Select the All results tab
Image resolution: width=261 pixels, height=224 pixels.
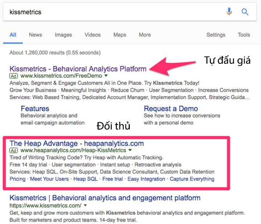(13, 35)
